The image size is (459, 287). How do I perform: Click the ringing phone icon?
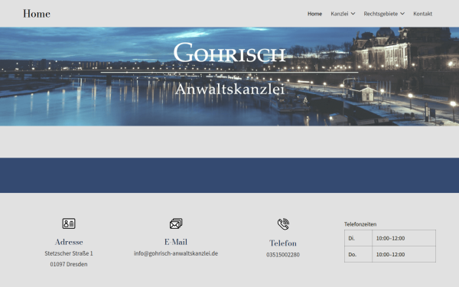(283, 224)
